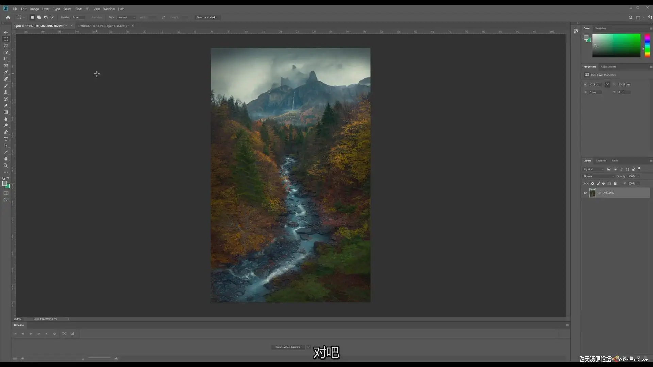Select the Eyedropper tool

coord(6,72)
